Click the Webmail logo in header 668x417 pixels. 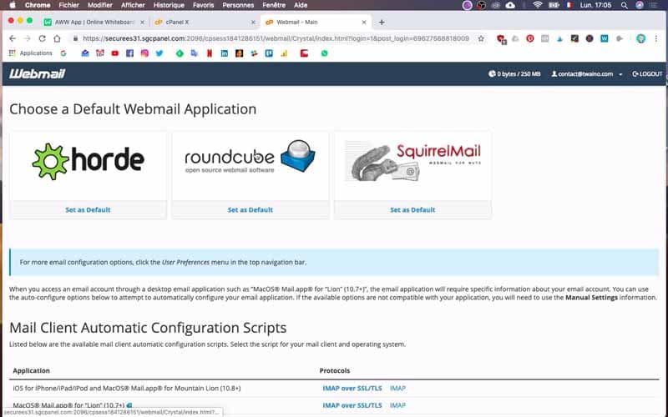pyautogui.click(x=37, y=73)
